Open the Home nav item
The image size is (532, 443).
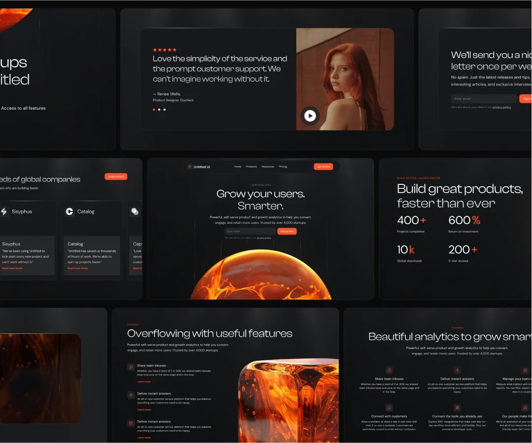(x=238, y=167)
